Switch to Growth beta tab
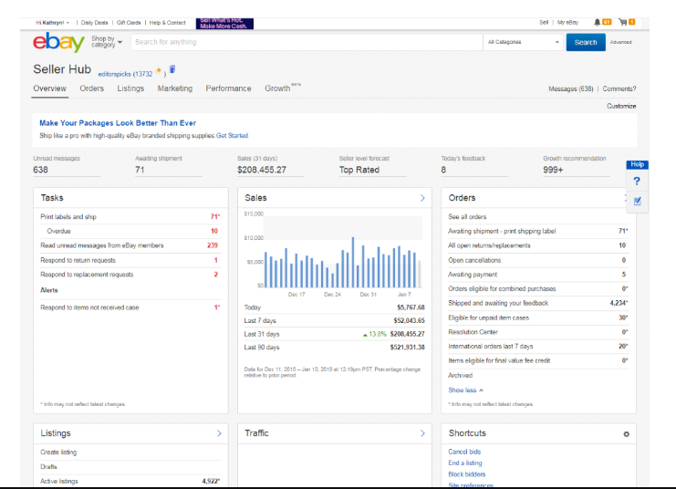The image size is (676, 489). pyautogui.click(x=283, y=88)
